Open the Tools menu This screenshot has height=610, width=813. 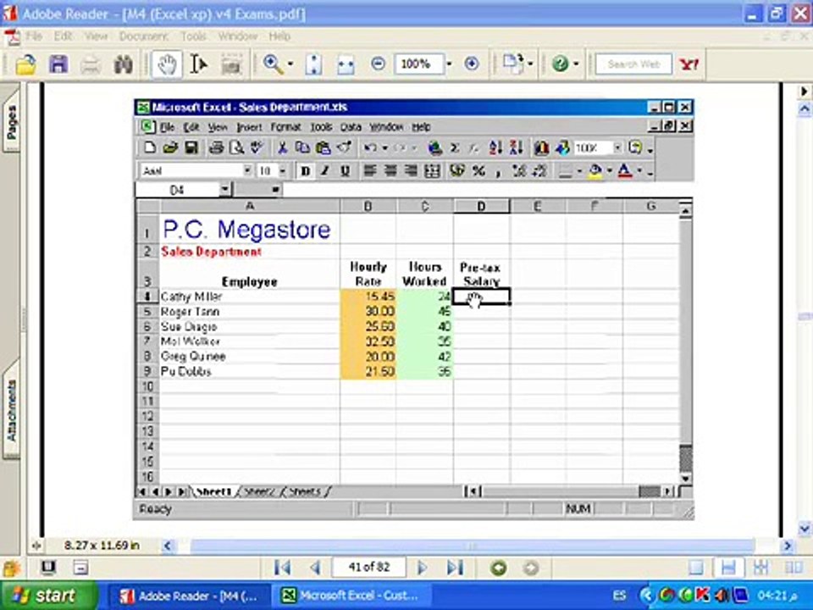(193, 36)
